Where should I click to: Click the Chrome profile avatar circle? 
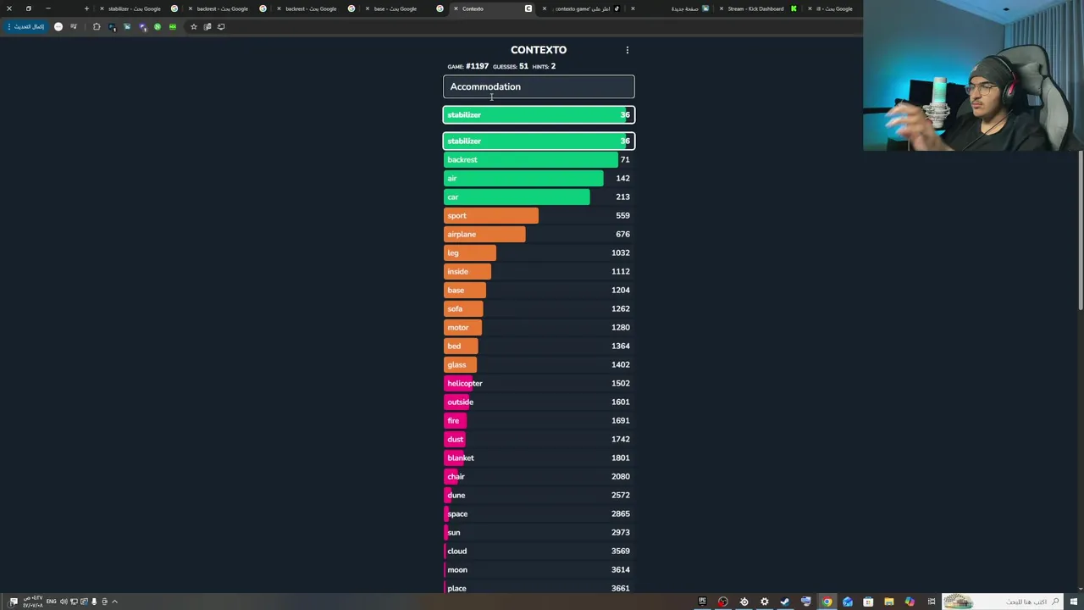(x=58, y=26)
